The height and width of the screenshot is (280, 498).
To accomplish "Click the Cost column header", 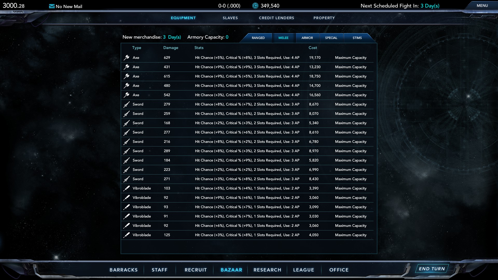I will click(313, 48).
